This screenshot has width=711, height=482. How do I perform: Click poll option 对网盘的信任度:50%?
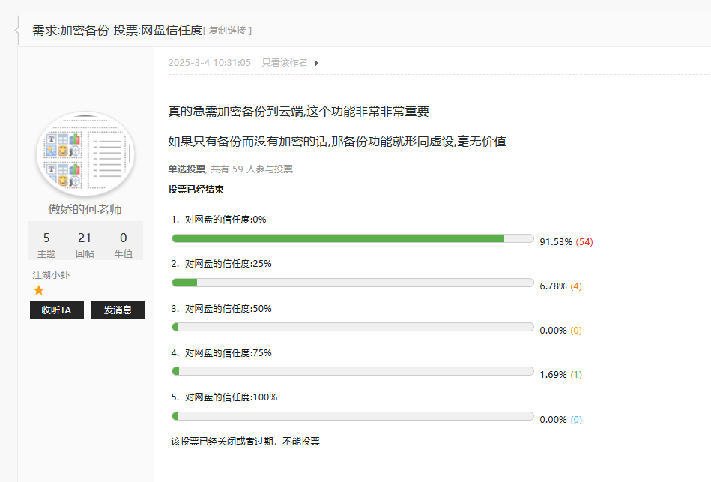(228, 309)
